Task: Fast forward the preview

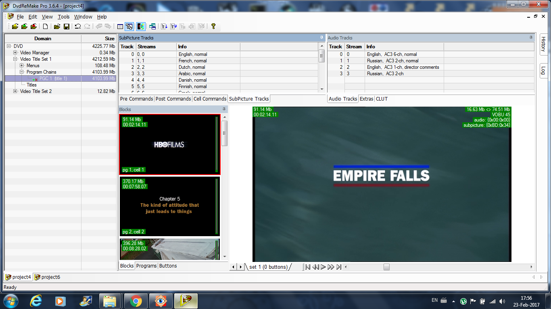Action: (331, 267)
